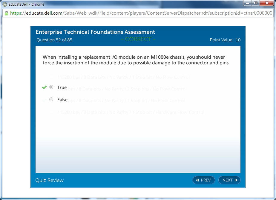Minimize the EducateDell Chrome window
Image resolution: width=276 pixels, height=200 pixels.
(x=248, y=3)
